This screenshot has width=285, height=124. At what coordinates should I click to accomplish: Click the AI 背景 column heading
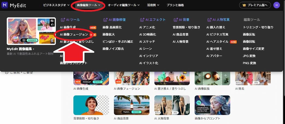(x=181, y=20)
